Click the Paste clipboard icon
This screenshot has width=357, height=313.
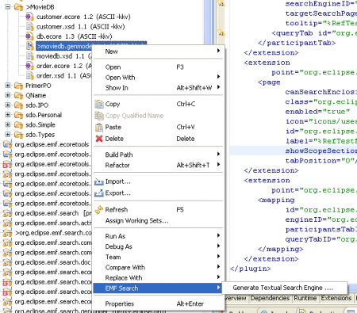pyautogui.click(x=99, y=128)
